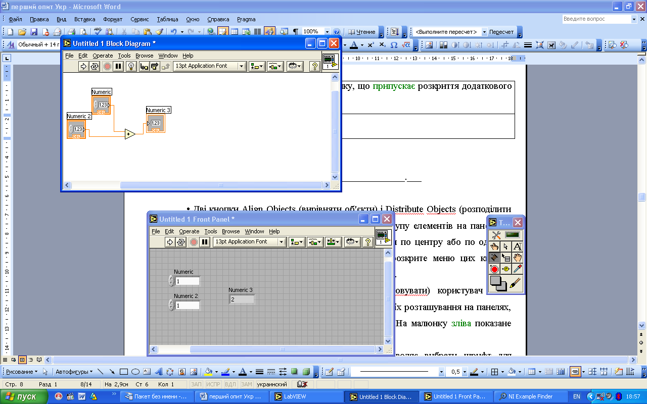647x404 pixels.
Task: Pause execution in Block Diagram window
Action: click(118, 66)
